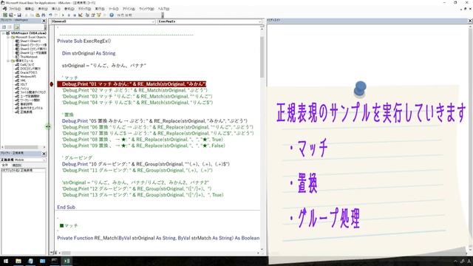
Task: Open the 挿入 (Insert) menu
Action: pos(56,9)
